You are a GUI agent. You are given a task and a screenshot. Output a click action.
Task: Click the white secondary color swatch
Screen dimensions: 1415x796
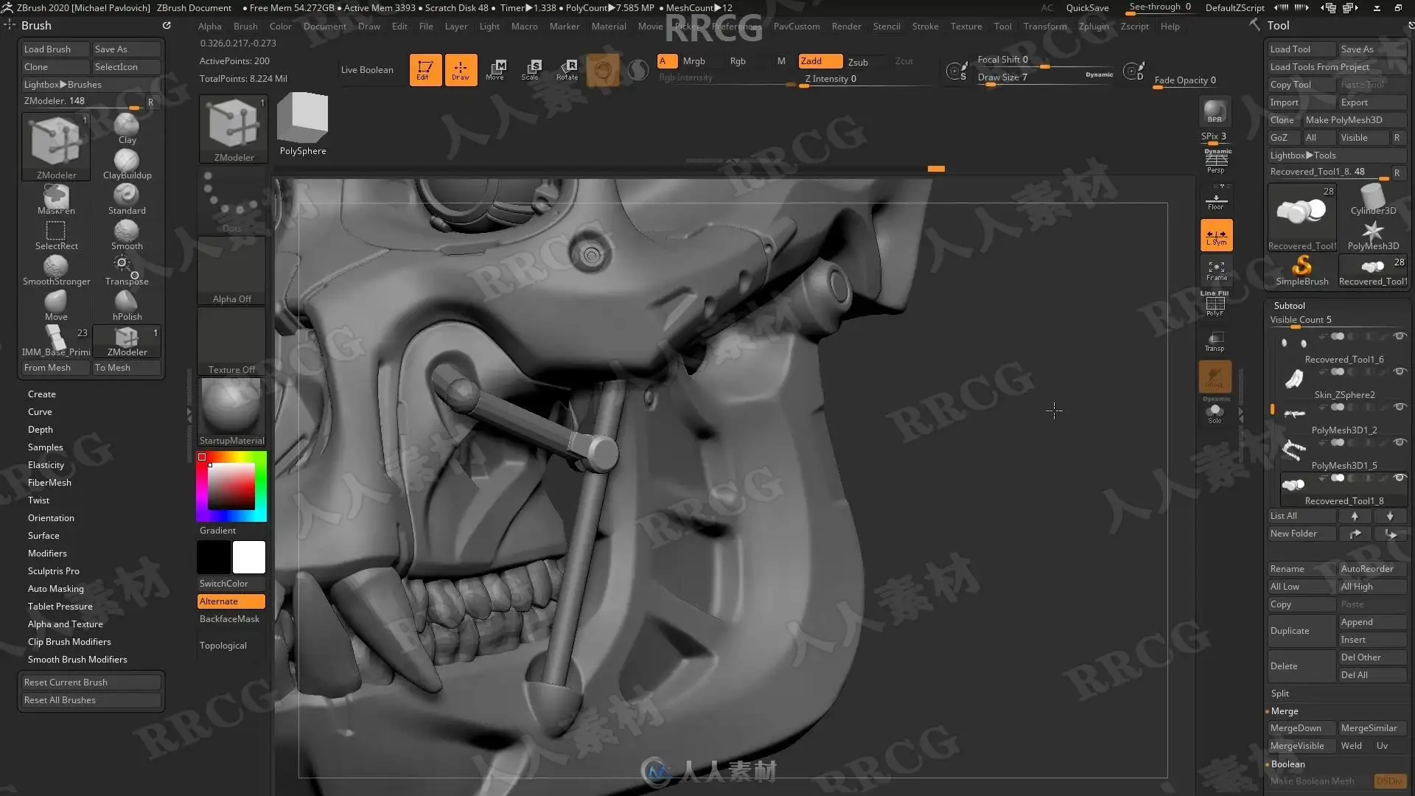[x=249, y=556]
